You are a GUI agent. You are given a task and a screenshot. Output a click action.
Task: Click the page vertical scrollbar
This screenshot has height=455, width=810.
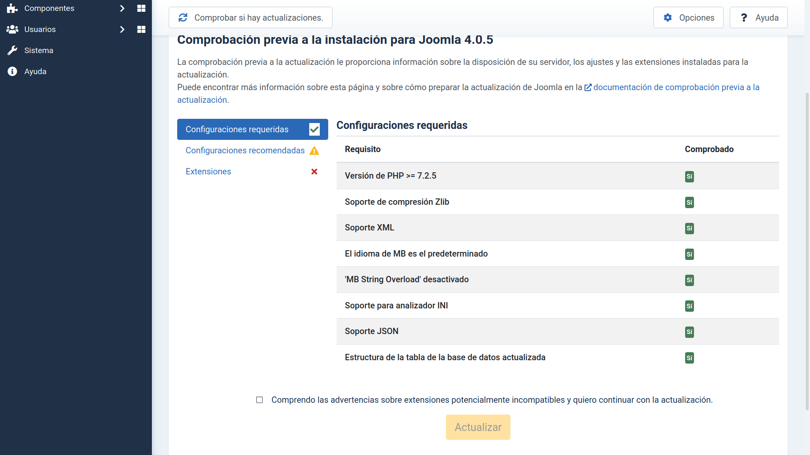click(x=807, y=251)
